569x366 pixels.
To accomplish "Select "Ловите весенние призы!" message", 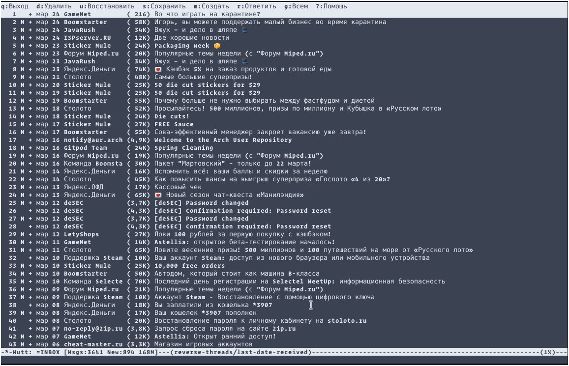I will (284, 250).
